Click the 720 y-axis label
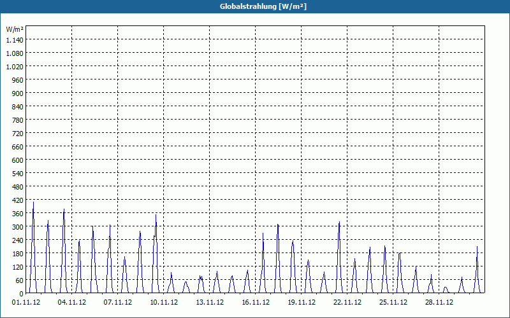The height and width of the screenshot is (318, 510). point(18,134)
